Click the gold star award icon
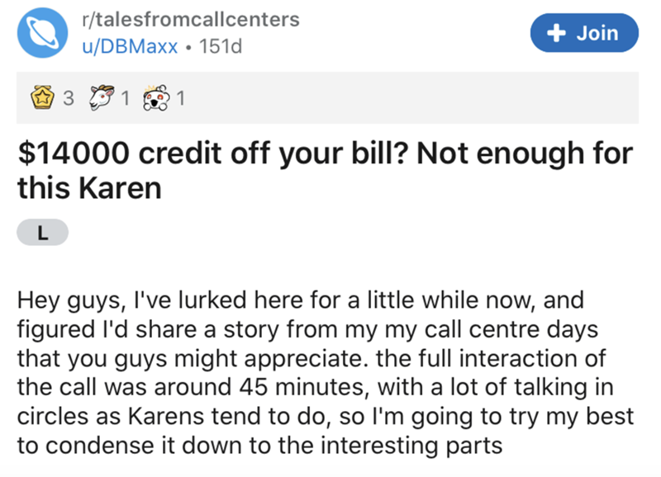Screen dimensions: 661x477 pyautogui.click(x=39, y=99)
